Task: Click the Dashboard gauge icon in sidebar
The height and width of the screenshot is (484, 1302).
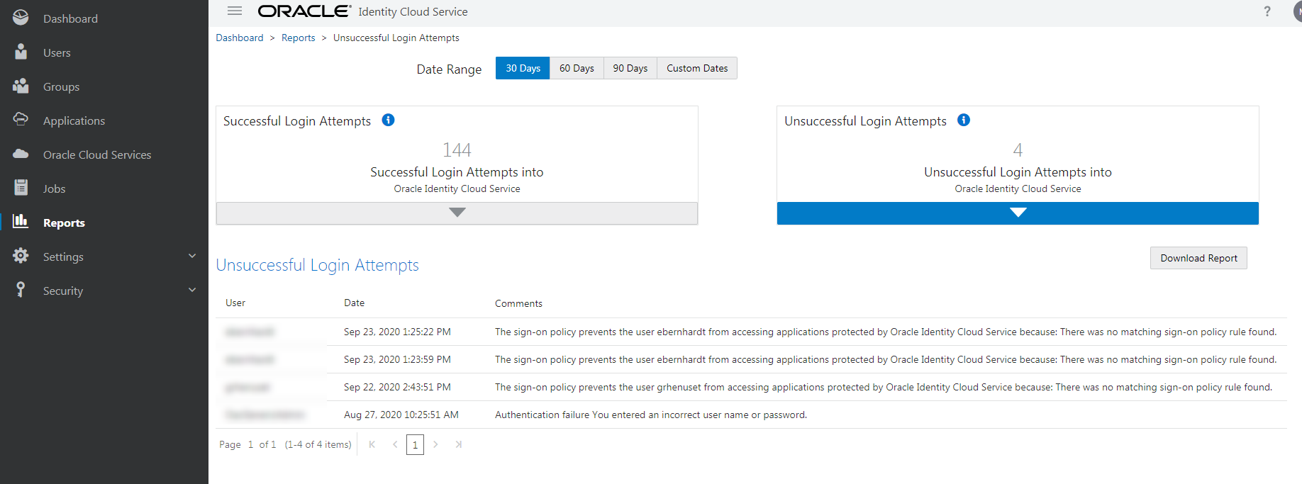Action: pos(21,18)
